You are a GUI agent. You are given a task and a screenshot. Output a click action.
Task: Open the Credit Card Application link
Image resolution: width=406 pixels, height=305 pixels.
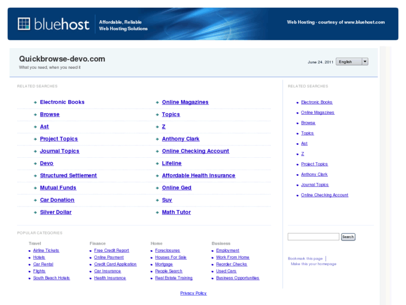click(x=115, y=264)
